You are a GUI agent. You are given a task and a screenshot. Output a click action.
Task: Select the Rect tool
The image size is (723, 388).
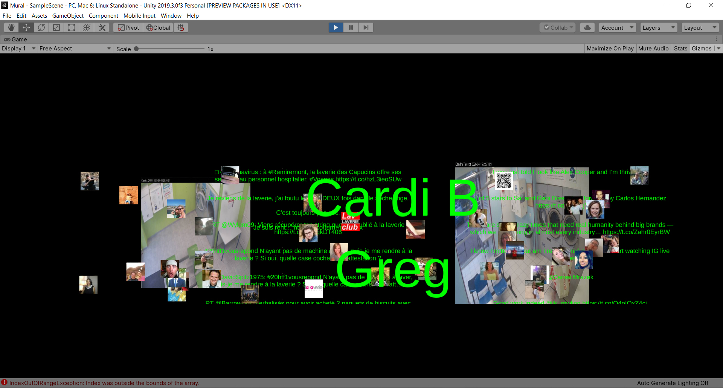(x=72, y=27)
